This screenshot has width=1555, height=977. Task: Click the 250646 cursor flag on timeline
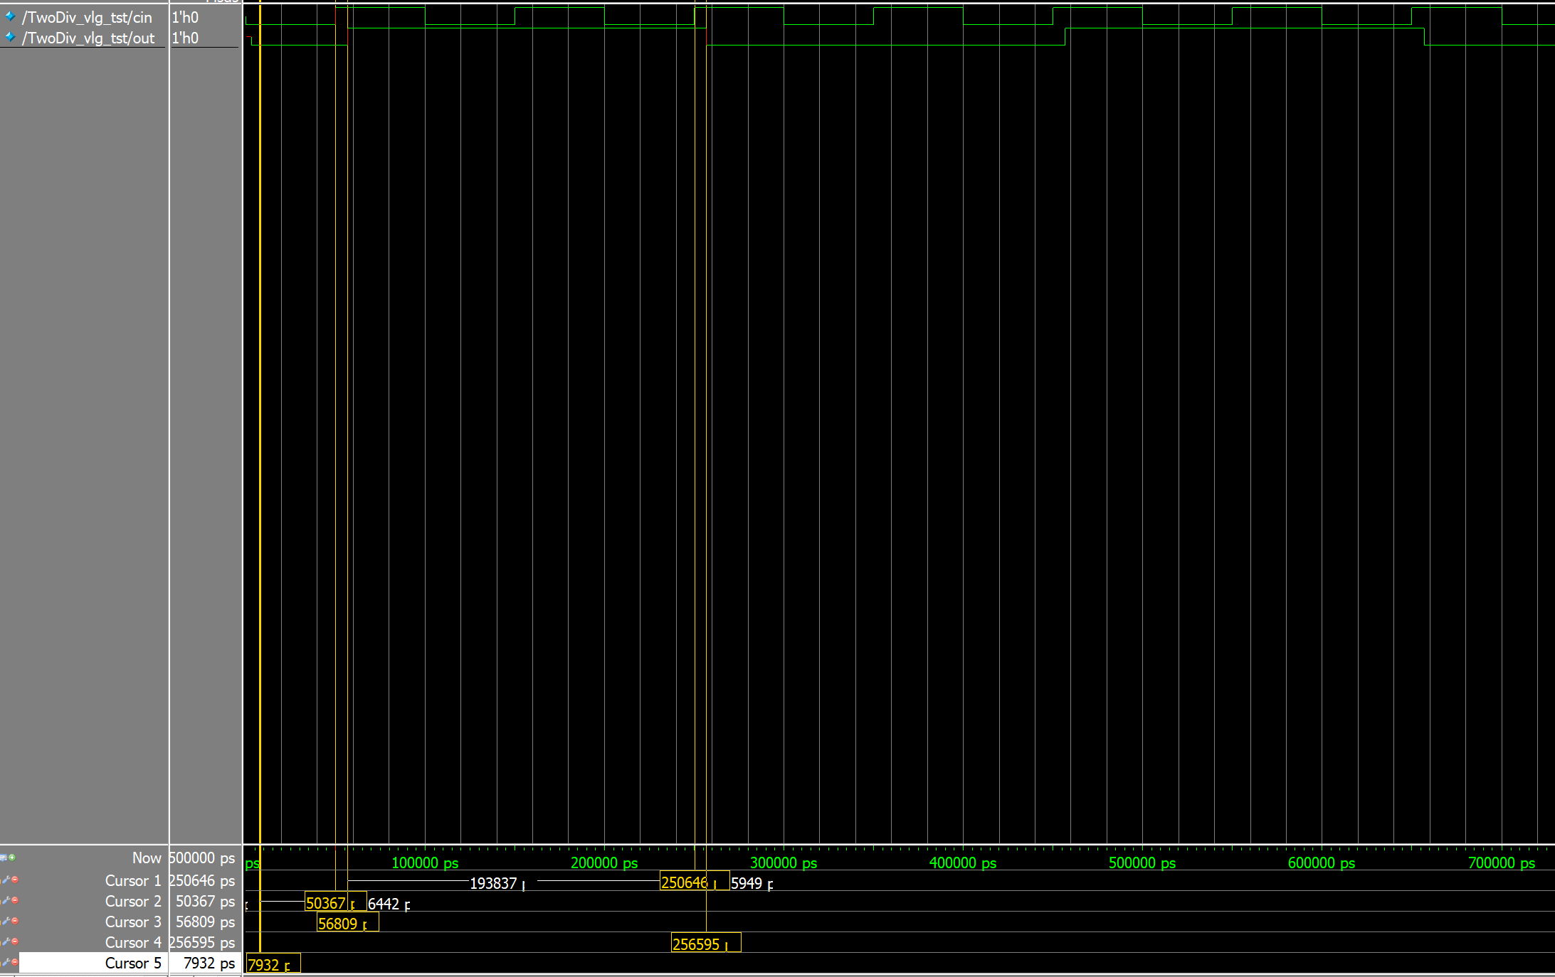pos(684,882)
